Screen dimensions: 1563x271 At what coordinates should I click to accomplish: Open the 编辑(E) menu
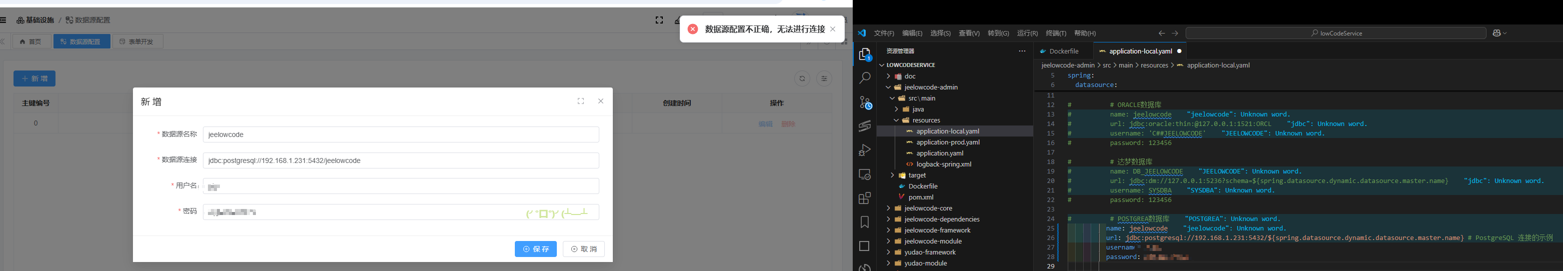[x=912, y=33]
